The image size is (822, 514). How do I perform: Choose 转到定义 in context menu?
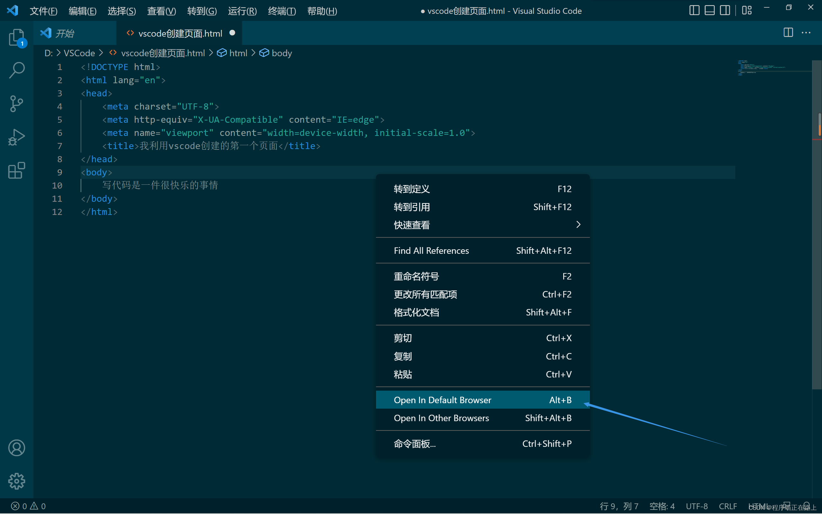tap(483, 189)
